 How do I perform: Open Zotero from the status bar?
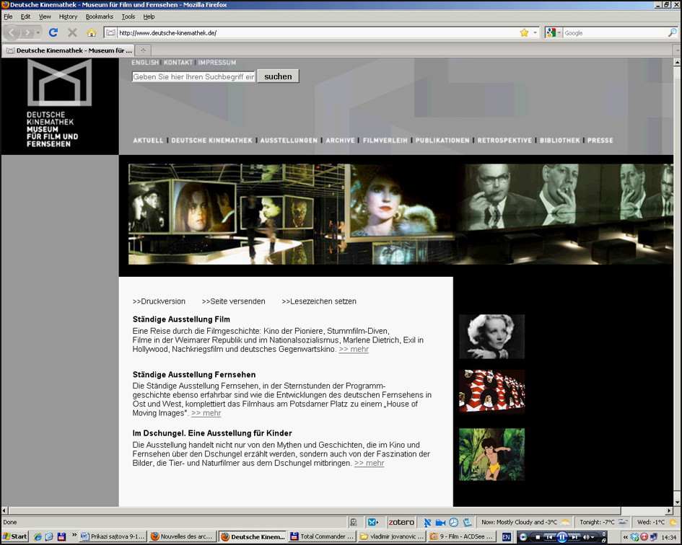point(401,522)
